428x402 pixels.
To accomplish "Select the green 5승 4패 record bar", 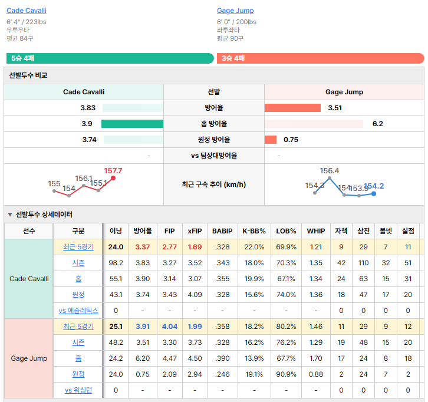I will click(110, 58).
